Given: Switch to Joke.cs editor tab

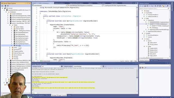Looking at the screenshot, I should (91, 3).
